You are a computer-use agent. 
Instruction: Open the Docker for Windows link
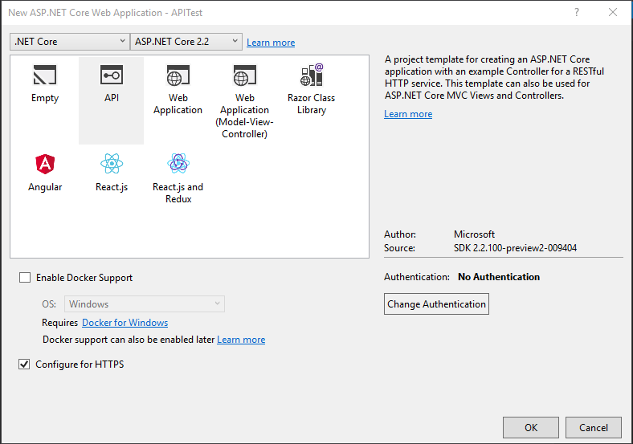[125, 323]
